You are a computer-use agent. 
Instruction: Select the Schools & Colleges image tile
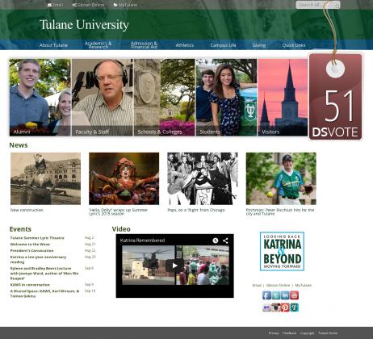165,97
